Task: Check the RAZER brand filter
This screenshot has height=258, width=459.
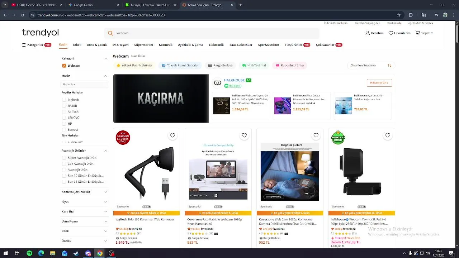Action: pos(64,106)
